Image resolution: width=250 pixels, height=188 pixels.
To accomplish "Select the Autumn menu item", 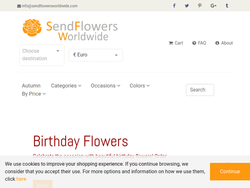I will point(31,85).
